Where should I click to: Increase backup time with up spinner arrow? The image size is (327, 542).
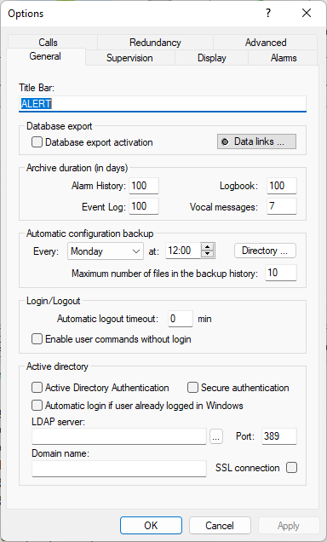click(207, 247)
